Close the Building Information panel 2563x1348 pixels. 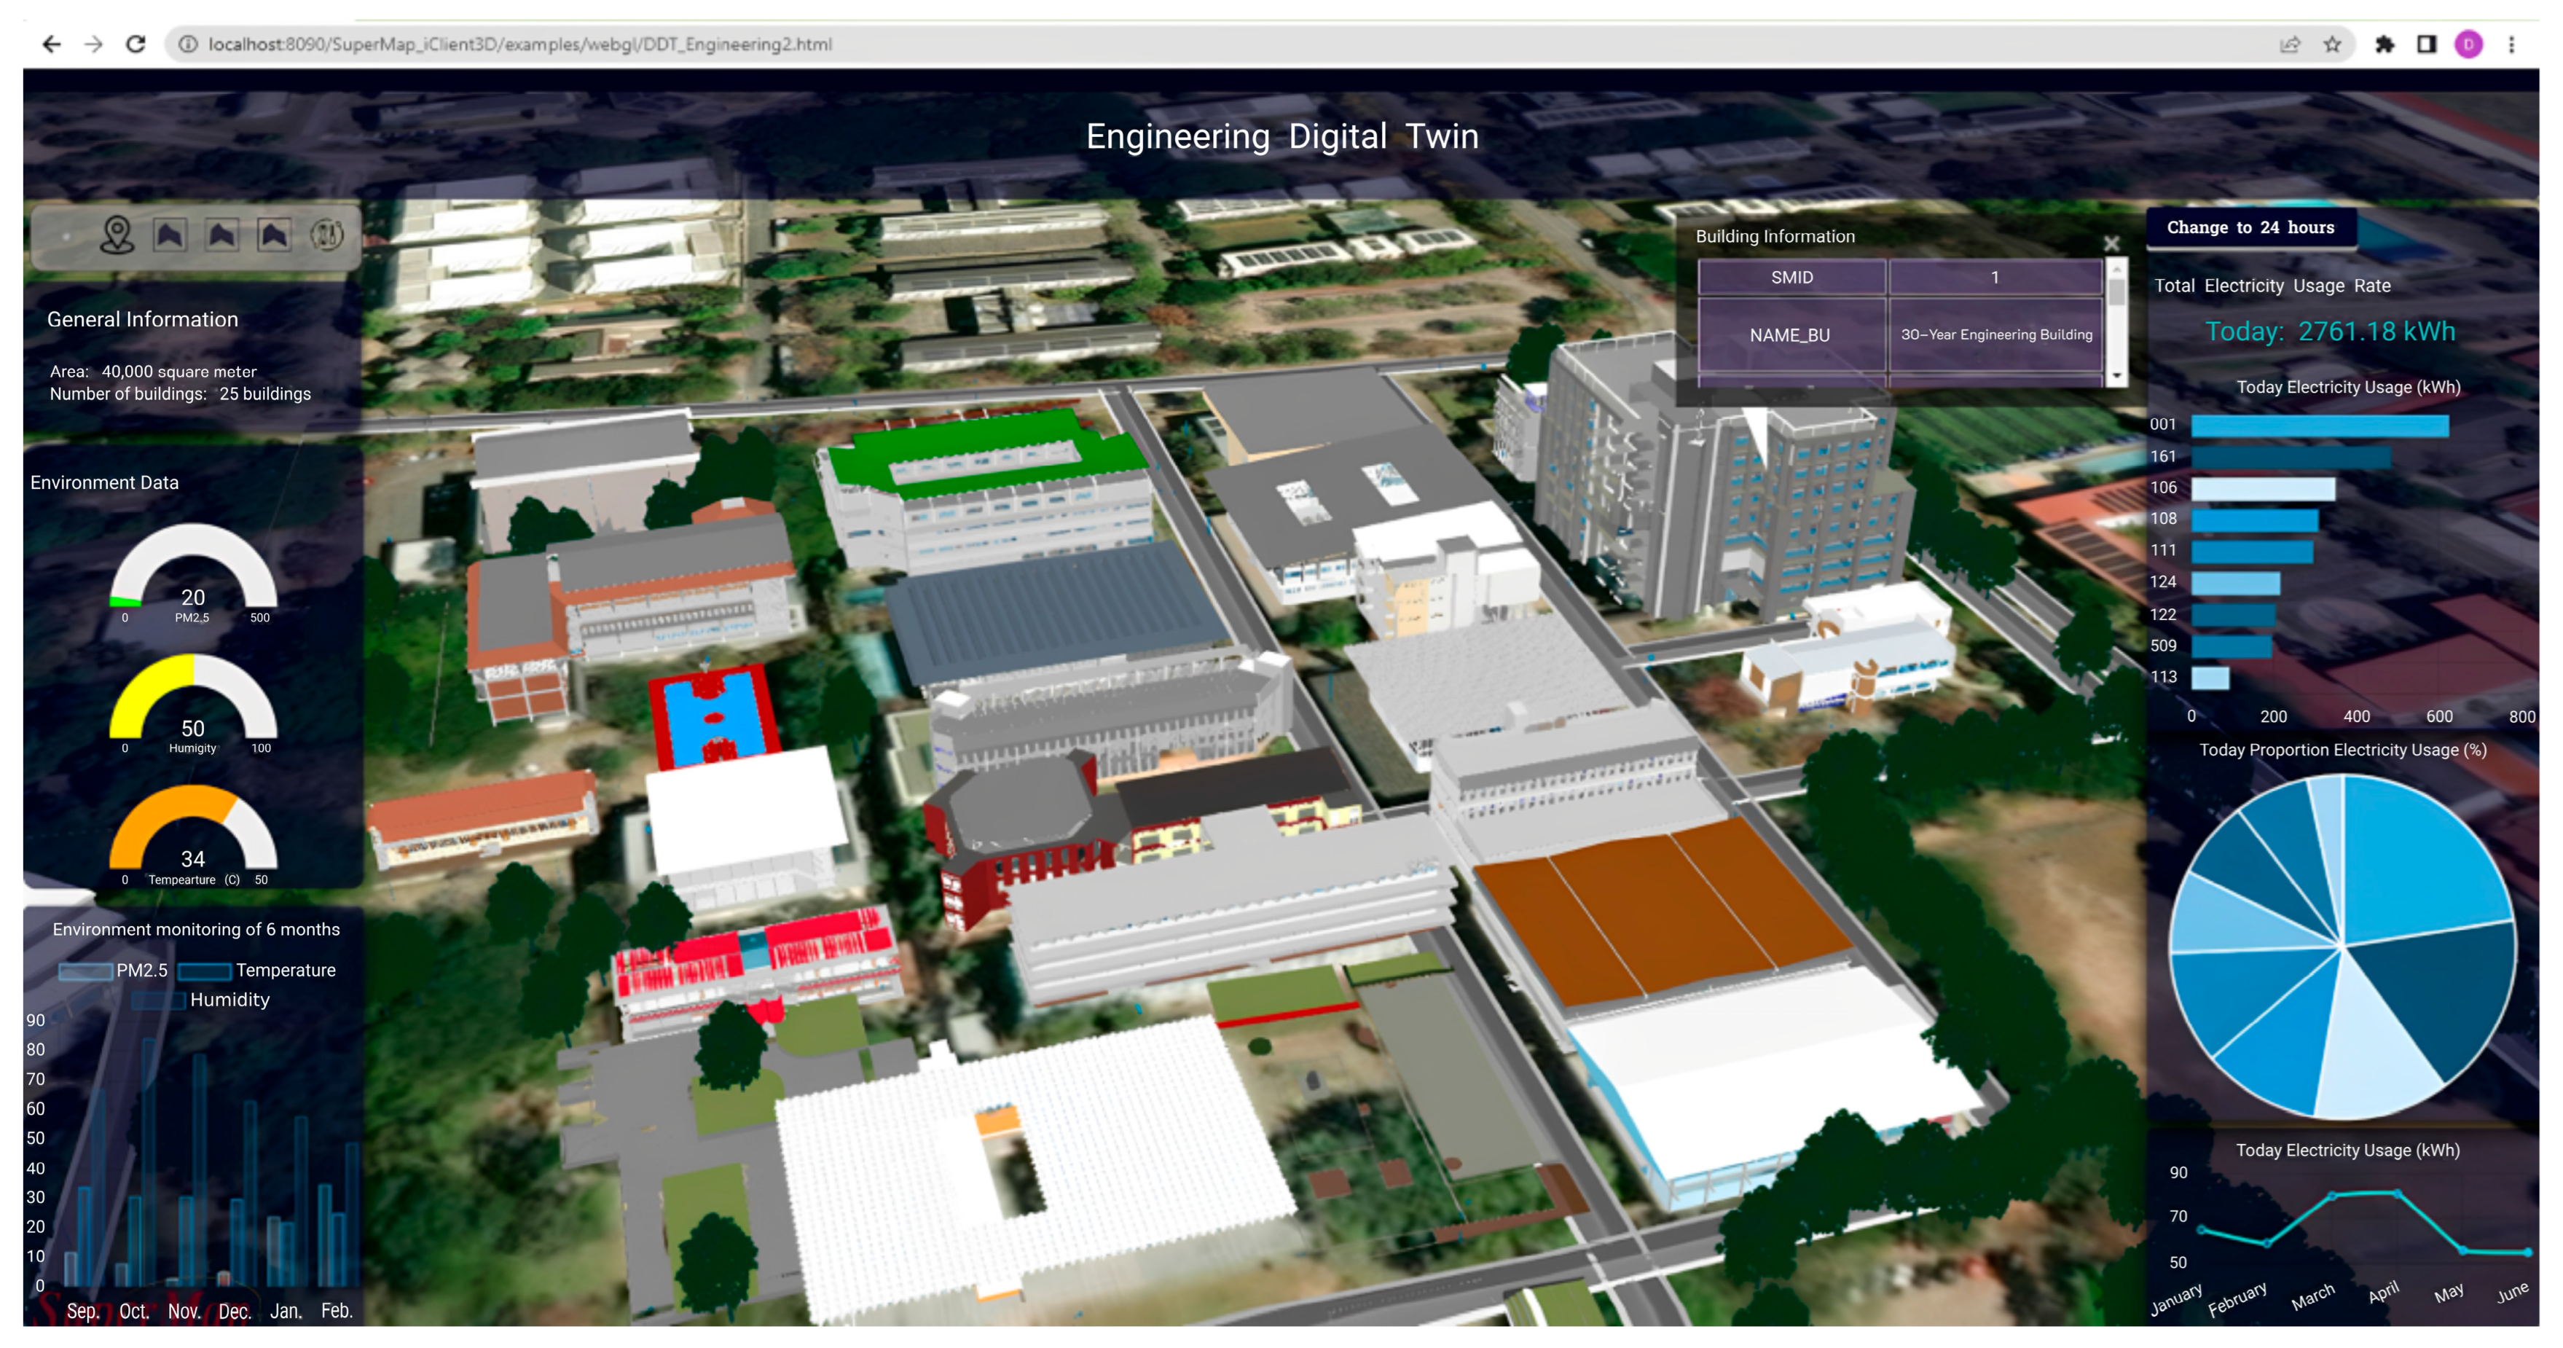tap(2111, 244)
